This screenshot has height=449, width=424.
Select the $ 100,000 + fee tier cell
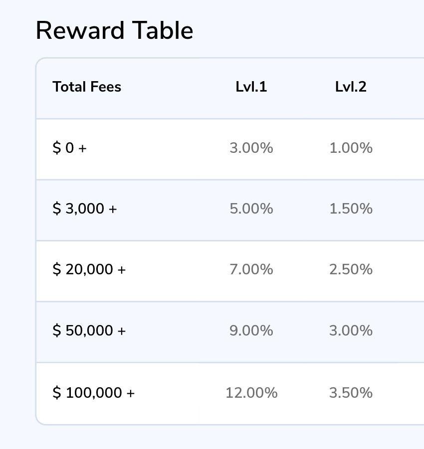93,393
